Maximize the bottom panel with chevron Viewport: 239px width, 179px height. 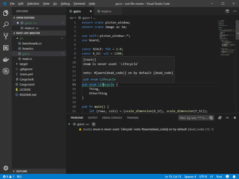(x=227, y=118)
